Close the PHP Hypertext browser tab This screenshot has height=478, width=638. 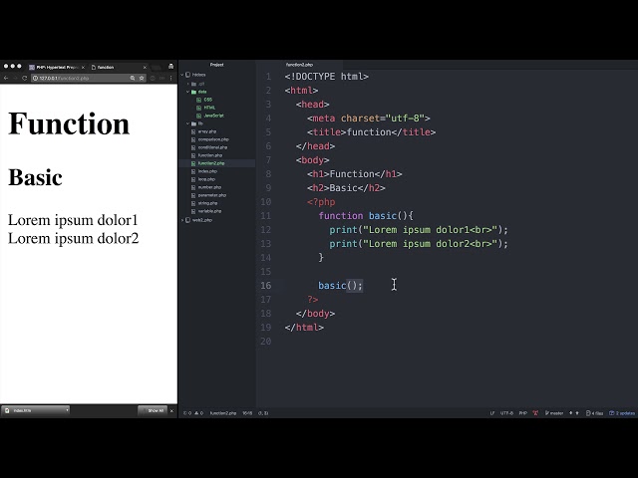[x=83, y=67]
